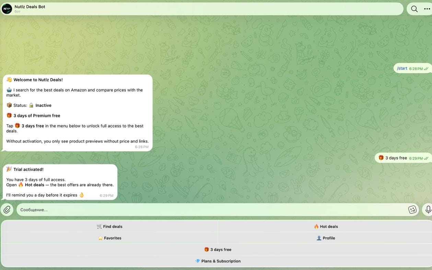Click the 6:28 PM timestamp on welcome message

pyautogui.click(x=142, y=147)
